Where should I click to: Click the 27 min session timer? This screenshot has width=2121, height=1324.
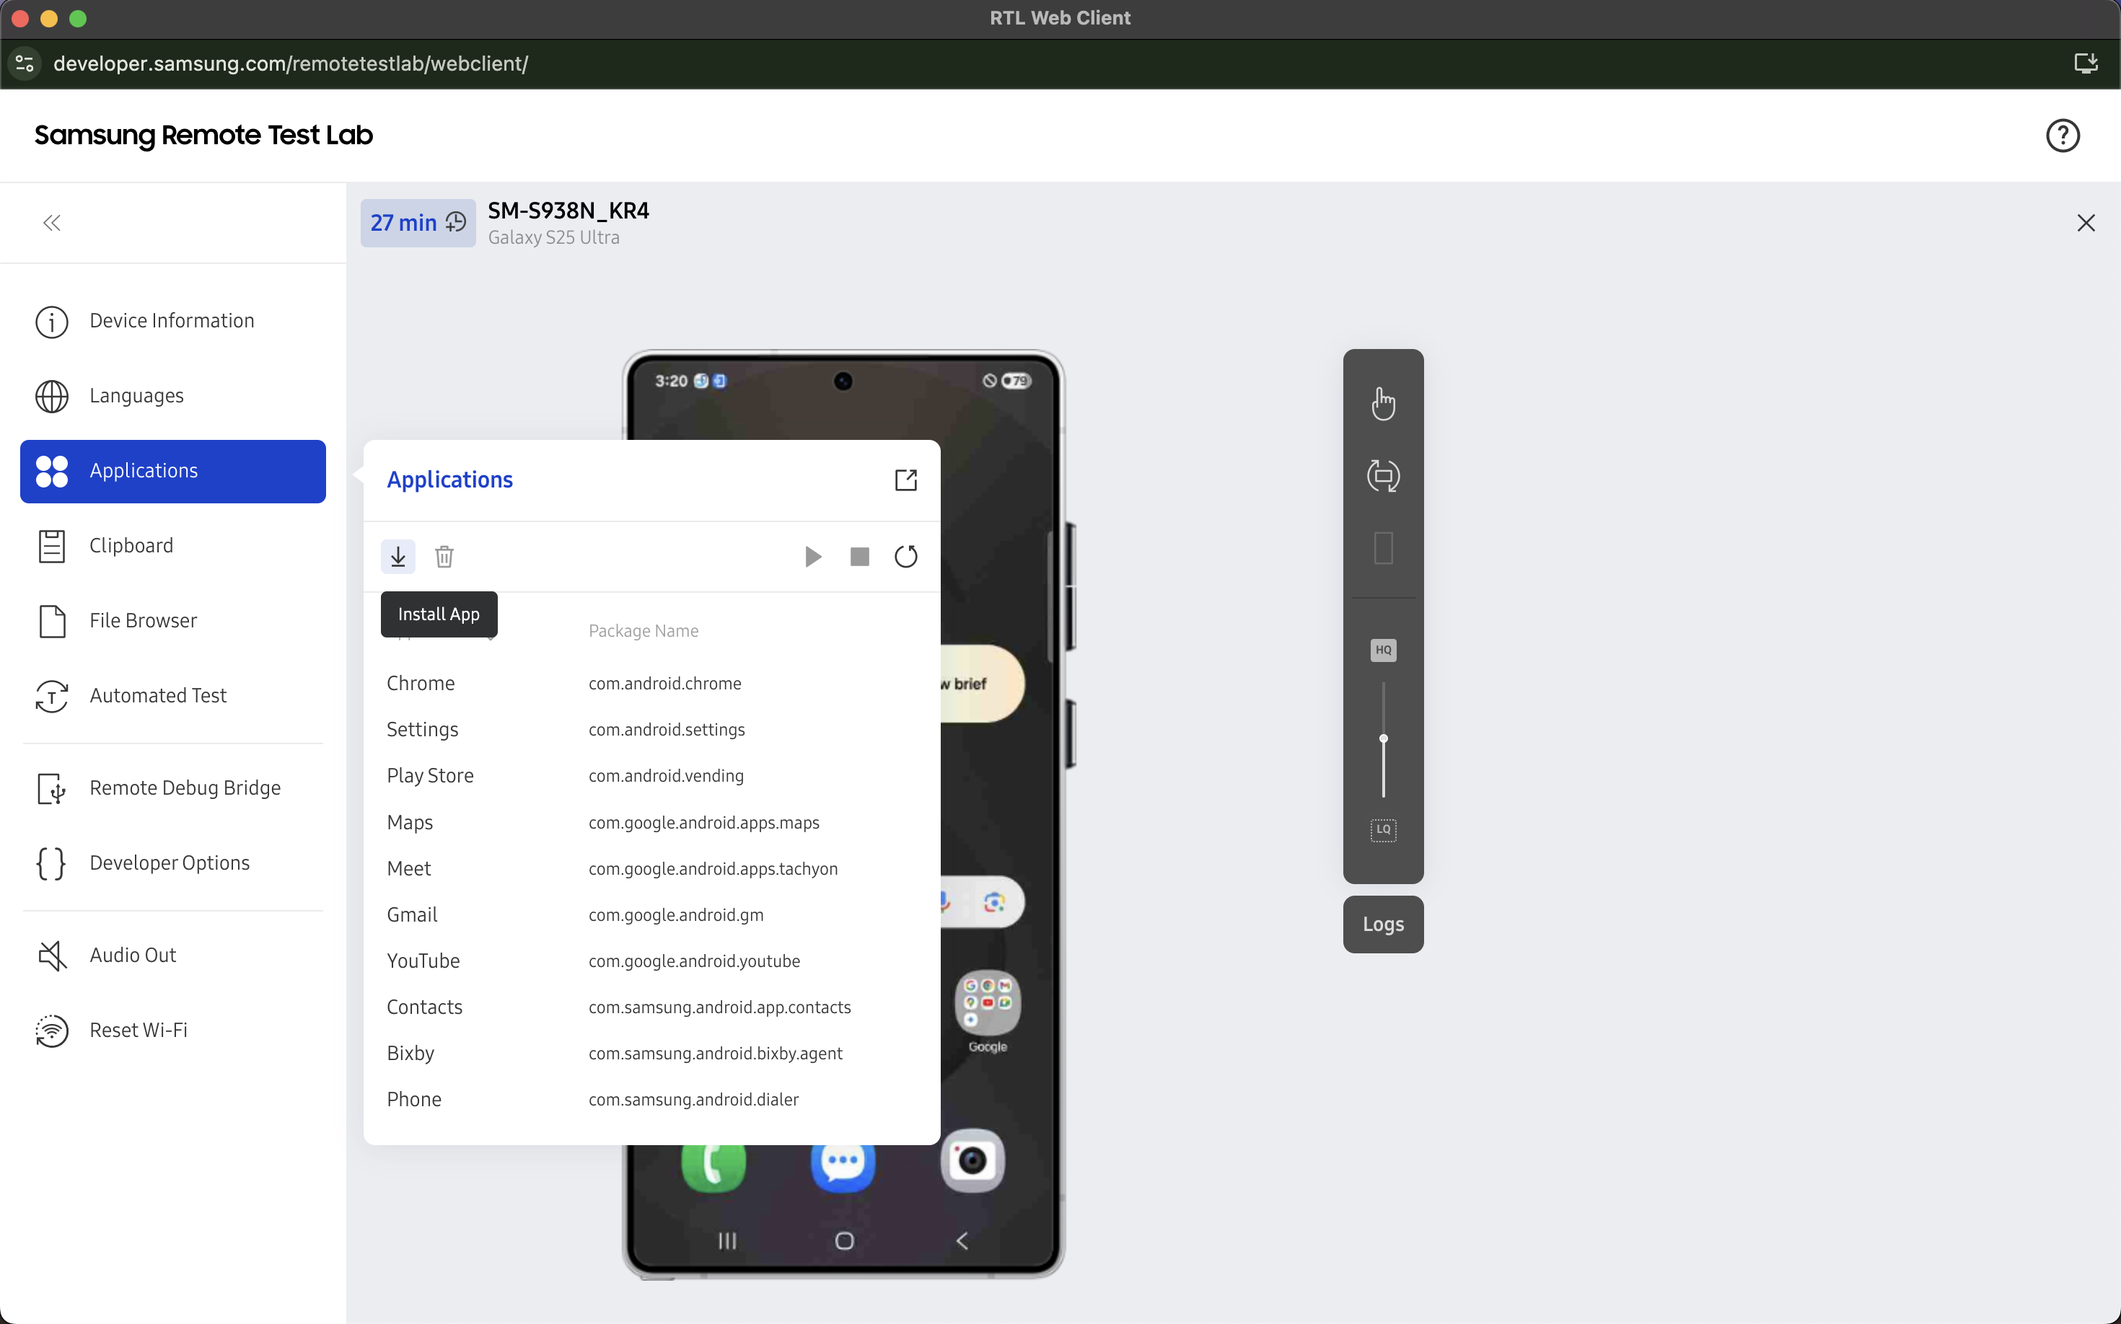(x=418, y=224)
